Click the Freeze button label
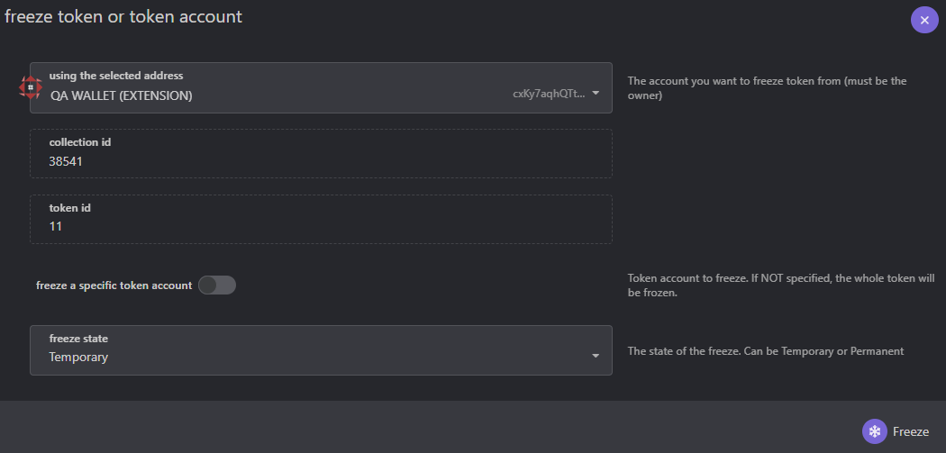Image resolution: width=946 pixels, height=453 pixels. 910,432
